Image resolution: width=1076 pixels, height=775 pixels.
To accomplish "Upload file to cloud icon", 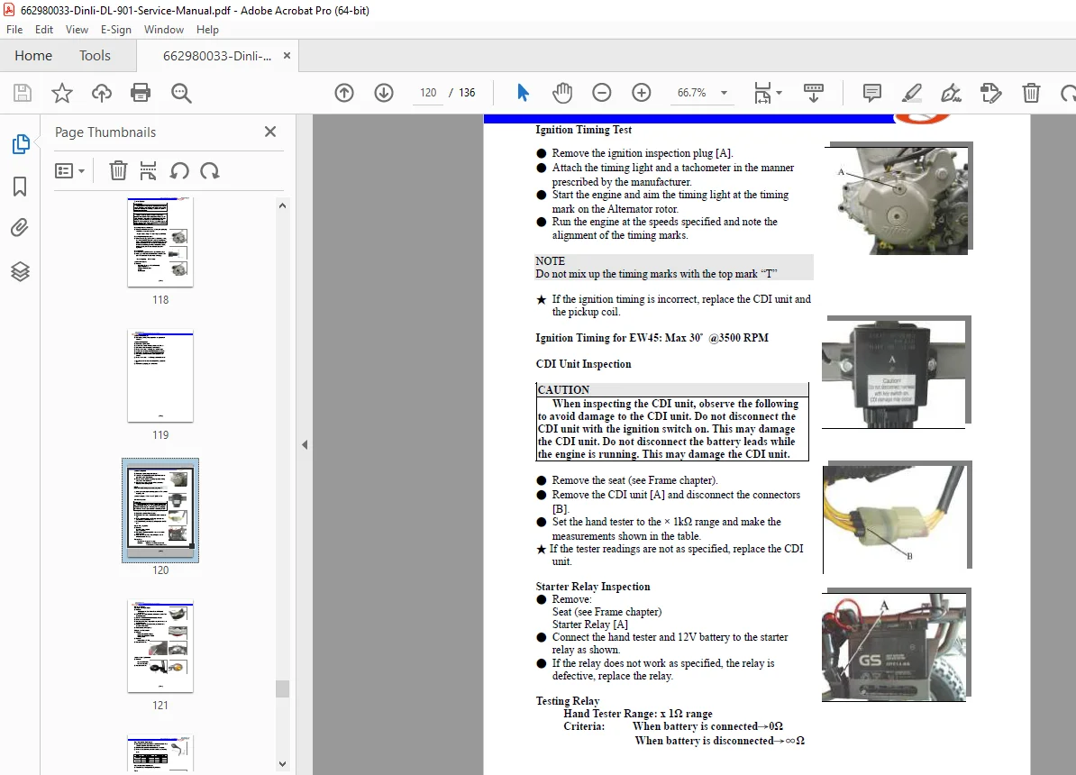I will pos(102,93).
